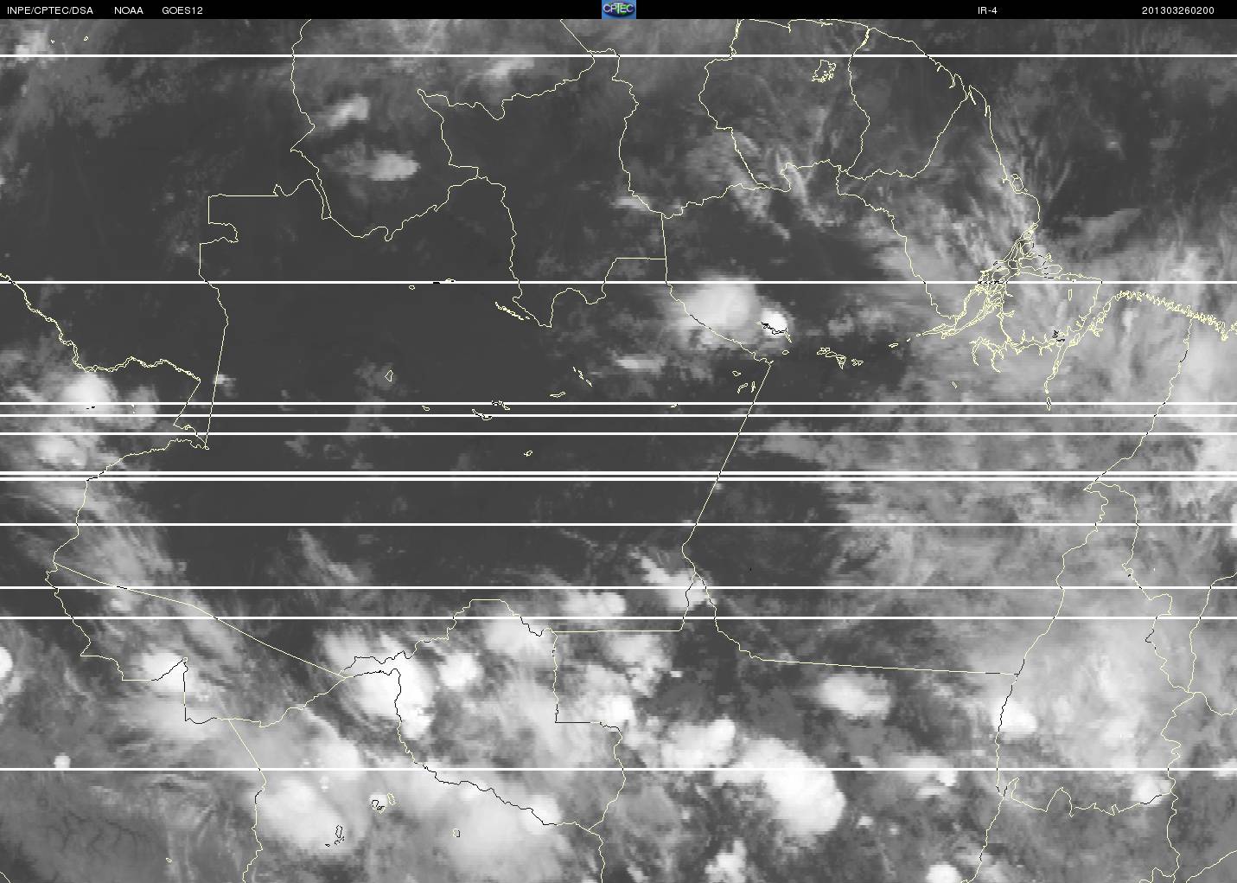Select the IR-4 channel label

click(987, 10)
